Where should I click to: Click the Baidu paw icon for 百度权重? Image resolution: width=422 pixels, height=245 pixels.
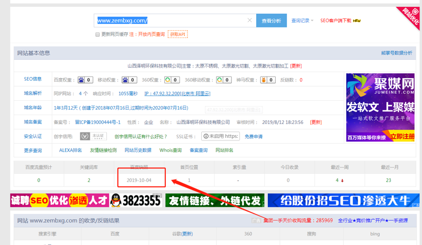coord(81,80)
